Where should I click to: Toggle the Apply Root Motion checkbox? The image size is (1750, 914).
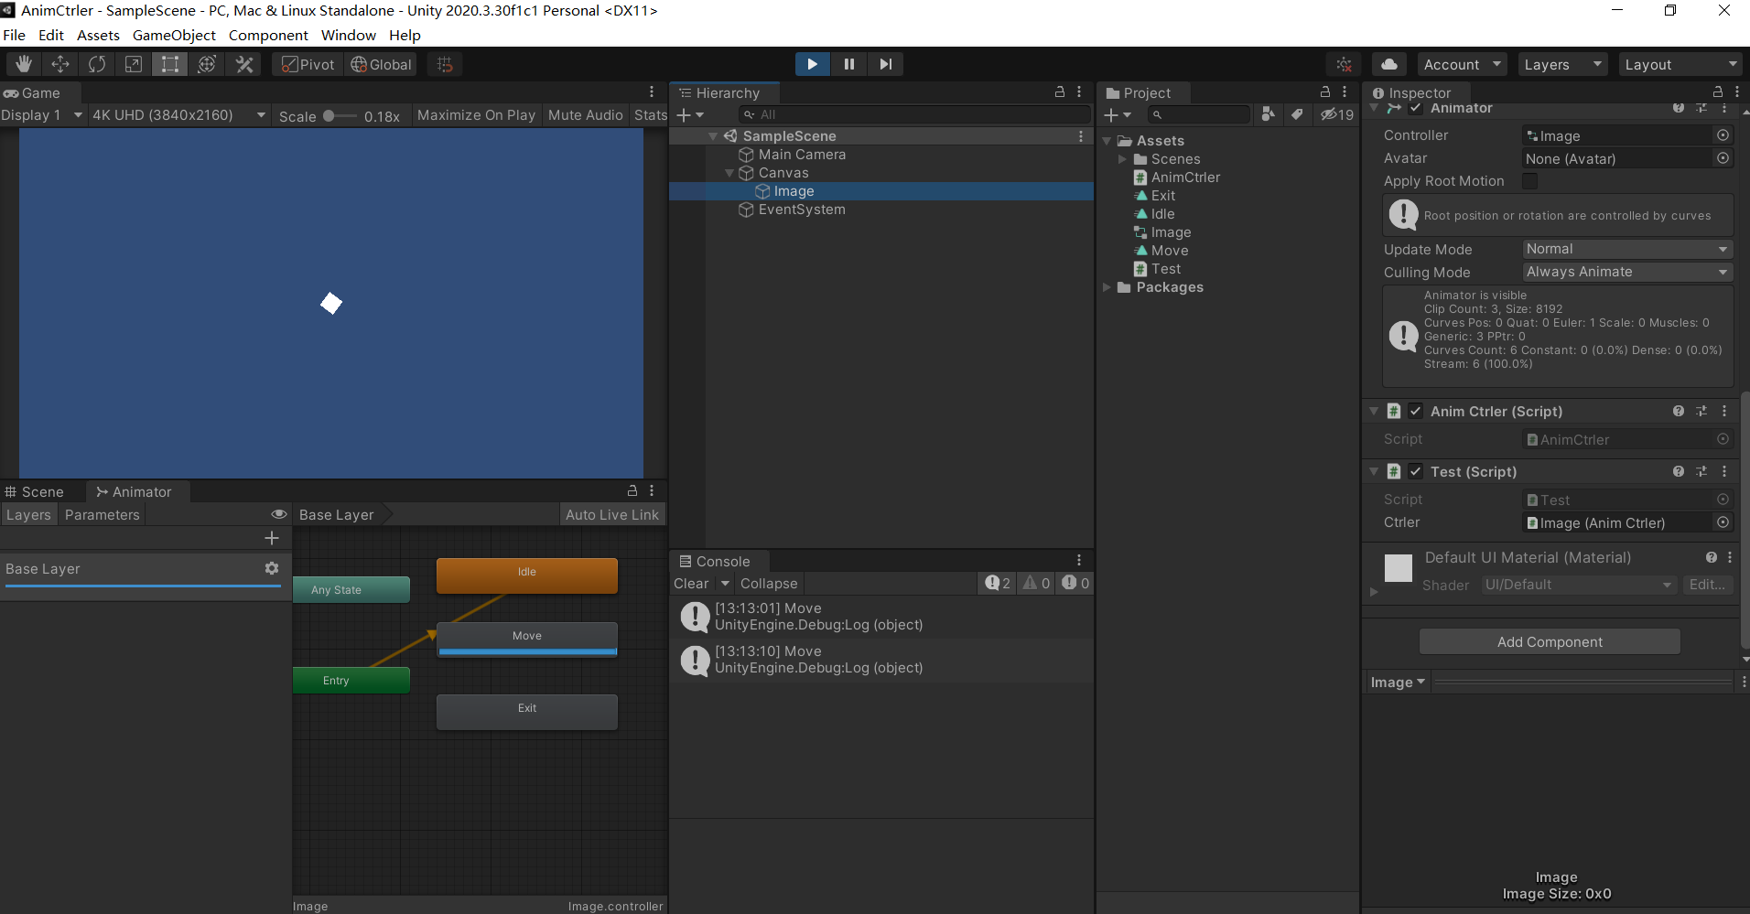click(1529, 181)
